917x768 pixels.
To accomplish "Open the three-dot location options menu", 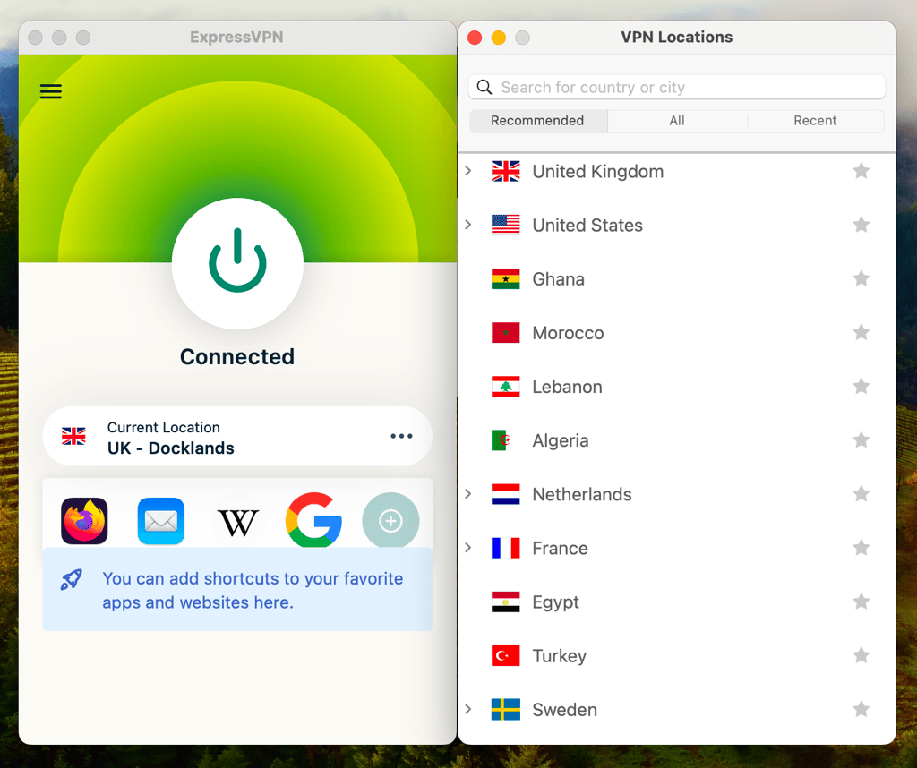I will click(401, 436).
